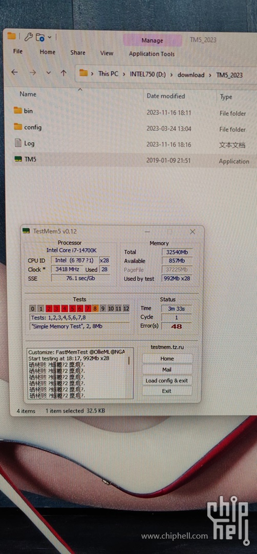Click the Clock value 3418 MHz
The width and height of the screenshot is (257, 554).
[x=67, y=269]
